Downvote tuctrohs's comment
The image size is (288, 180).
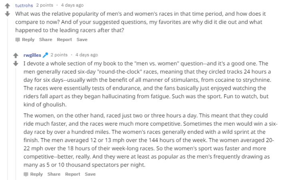point(7,14)
